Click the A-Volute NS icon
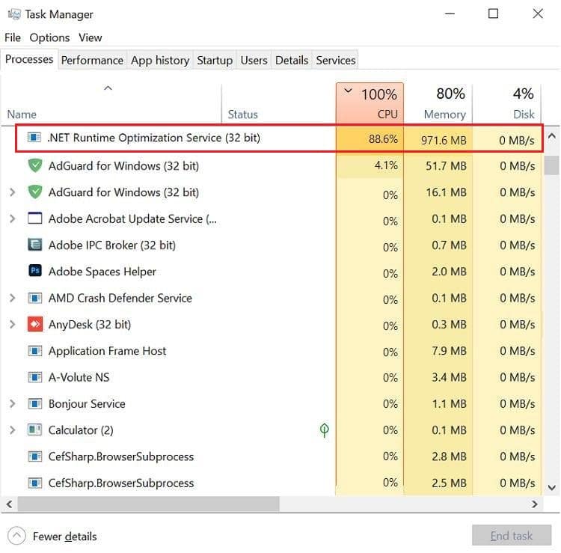Viewport: 561px width, 553px height. click(x=35, y=377)
